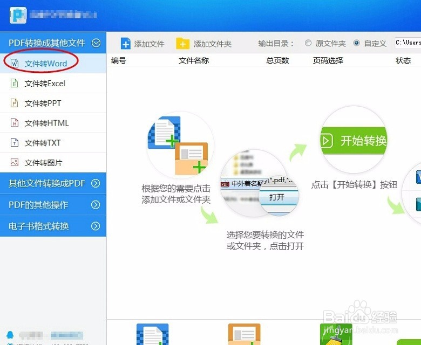The height and width of the screenshot is (345, 421).
Task: Click the down chevron next to PDF转换成其他文件
Action: (x=96, y=43)
